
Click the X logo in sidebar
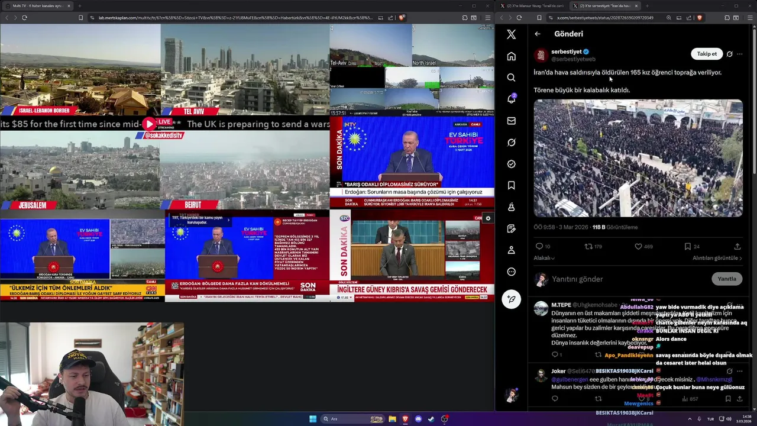511,34
